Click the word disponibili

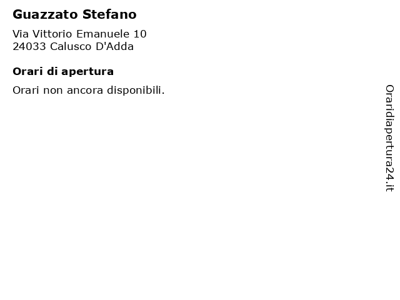[x=134, y=90]
